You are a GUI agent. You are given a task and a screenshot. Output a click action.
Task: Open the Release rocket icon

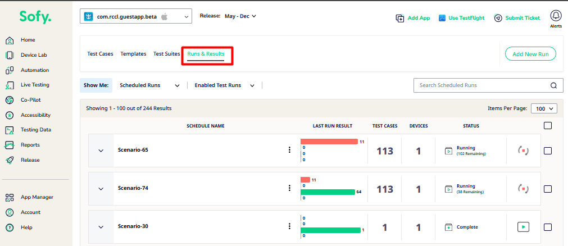tap(10, 160)
